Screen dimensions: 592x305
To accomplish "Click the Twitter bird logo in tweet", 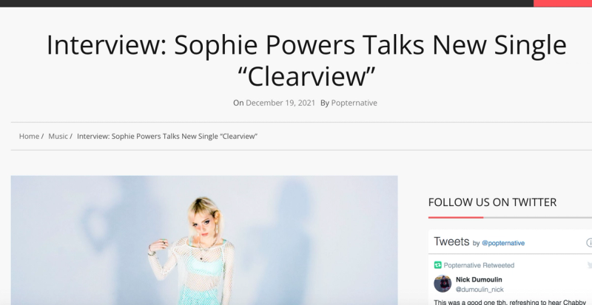I will 589,265.
